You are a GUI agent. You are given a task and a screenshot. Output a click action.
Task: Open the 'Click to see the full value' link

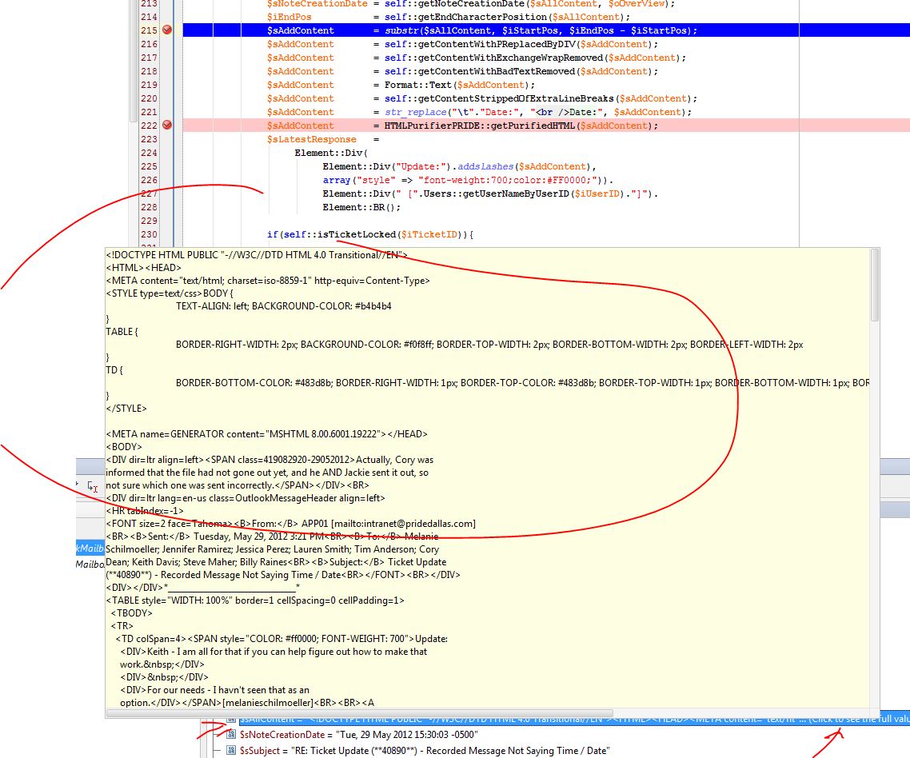pyautogui.click(x=860, y=720)
